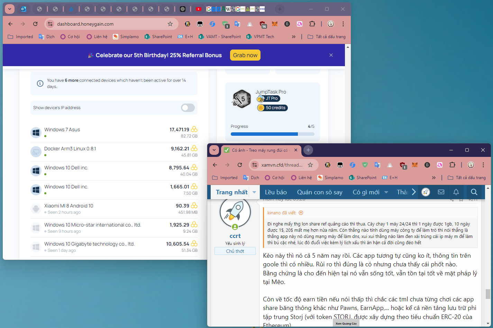The image size is (493, 328).
Task: Open green shield extension in xamvn window
Action: point(365,165)
